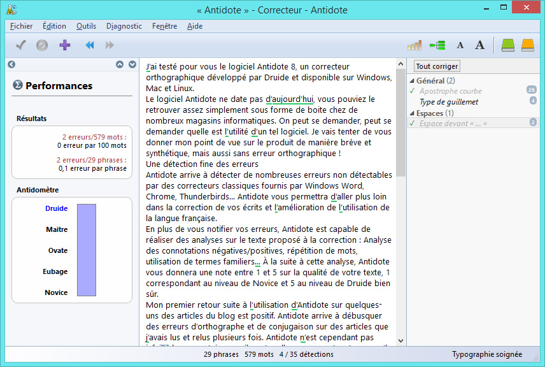Screen dimensions: 545x367
Task: Click the Tout corriger button
Action: tap(437, 66)
